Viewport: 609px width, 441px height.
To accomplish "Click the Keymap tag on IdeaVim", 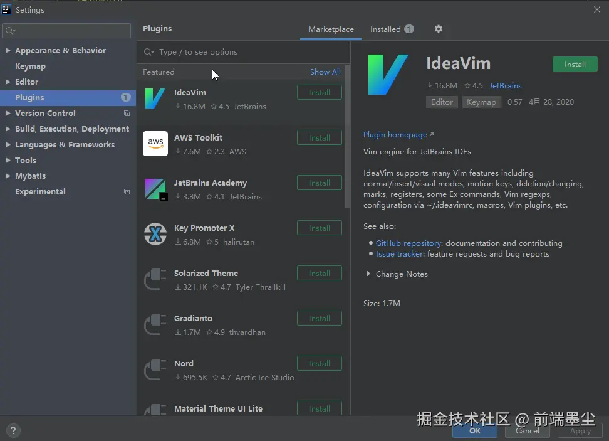I will click(481, 102).
